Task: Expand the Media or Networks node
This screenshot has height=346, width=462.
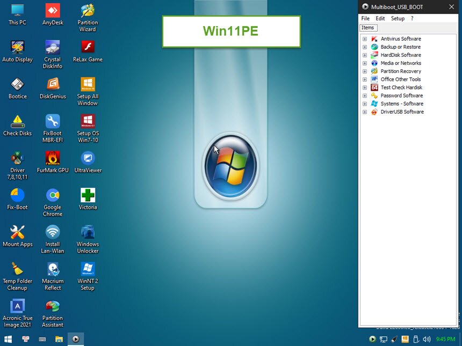Action: coord(365,63)
